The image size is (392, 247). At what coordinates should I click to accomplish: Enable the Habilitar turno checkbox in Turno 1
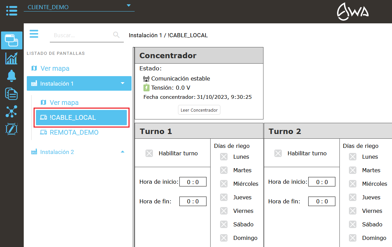pos(149,153)
